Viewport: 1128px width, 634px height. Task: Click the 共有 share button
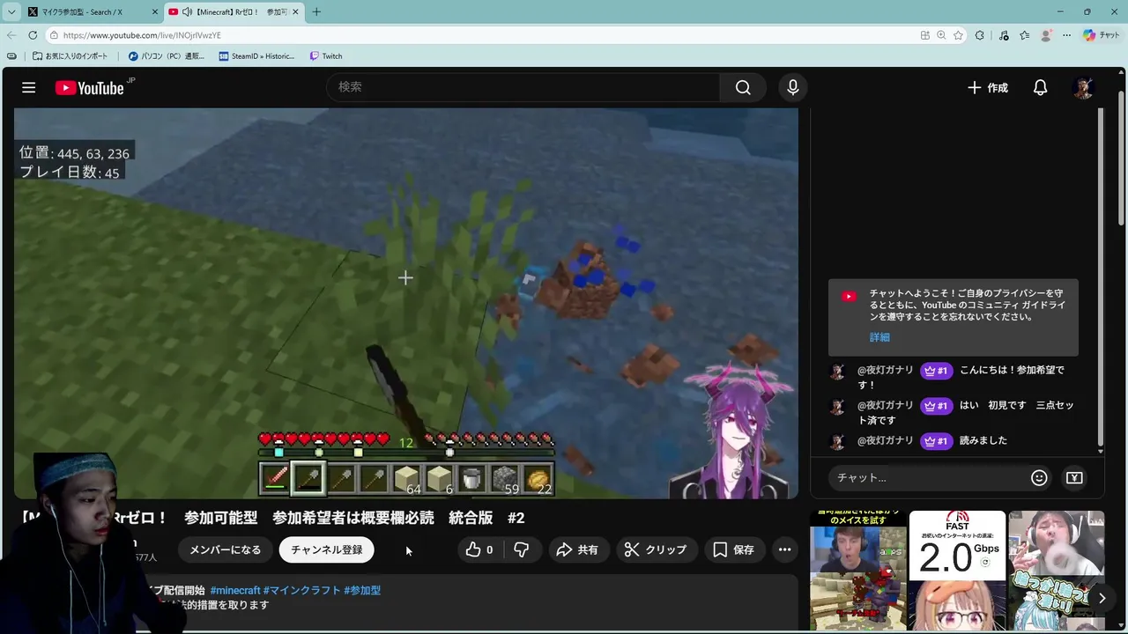click(577, 549)
